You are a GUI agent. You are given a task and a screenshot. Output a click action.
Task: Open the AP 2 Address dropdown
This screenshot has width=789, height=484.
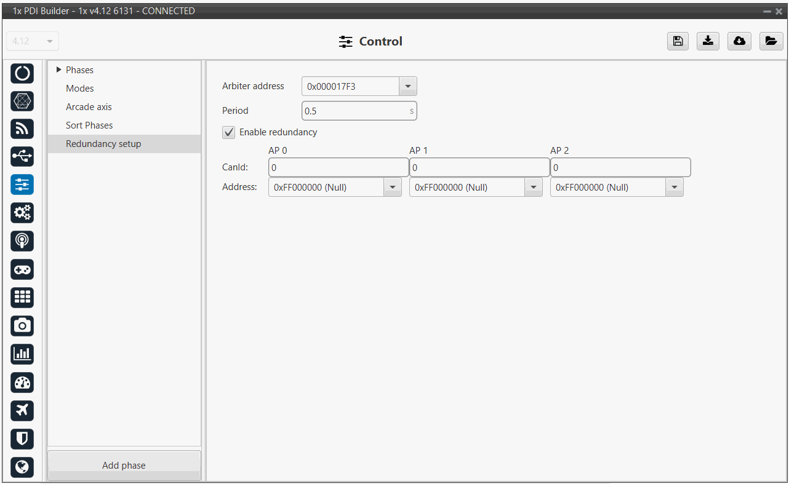[674, 188]
